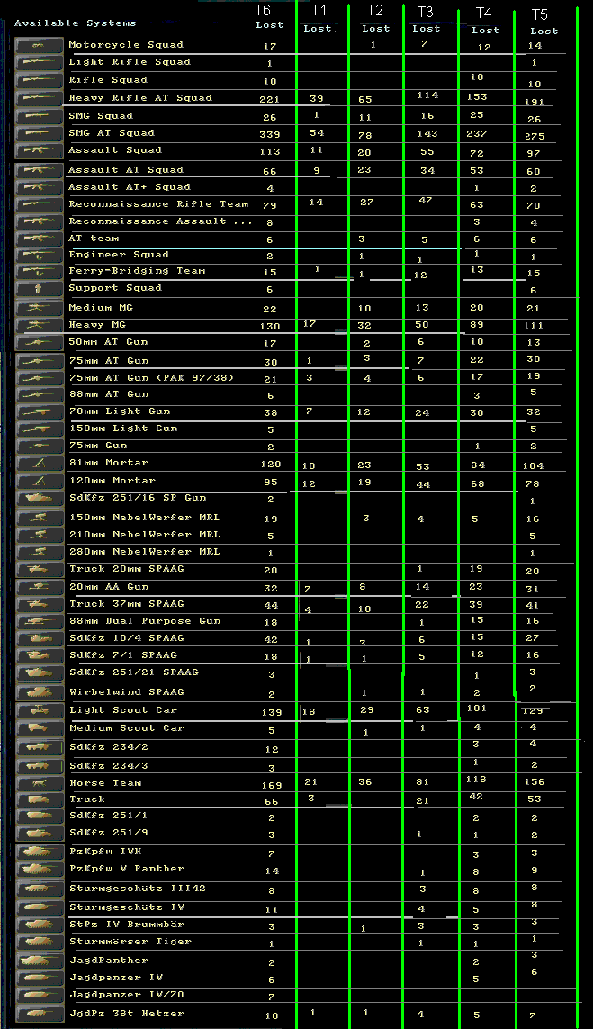The image size is (593, 1029).
Task: Select the Light Scout Car icon
Action: pos(39,710)
